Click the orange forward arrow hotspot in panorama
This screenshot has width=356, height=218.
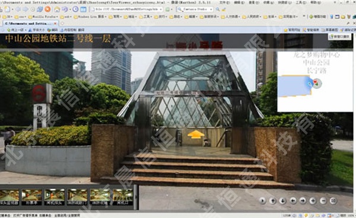tap(196, 134)
